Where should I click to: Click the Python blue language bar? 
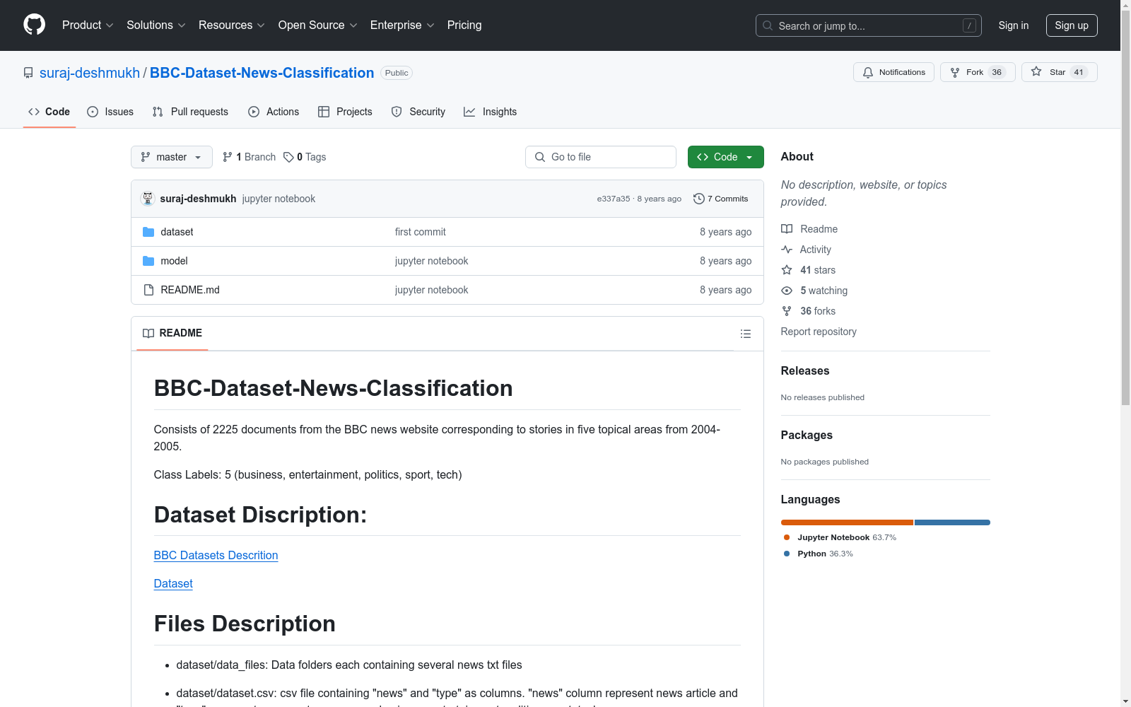click(x=952, y=522)
